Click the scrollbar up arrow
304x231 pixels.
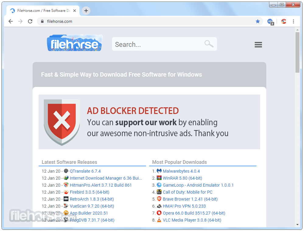[297, 30]
